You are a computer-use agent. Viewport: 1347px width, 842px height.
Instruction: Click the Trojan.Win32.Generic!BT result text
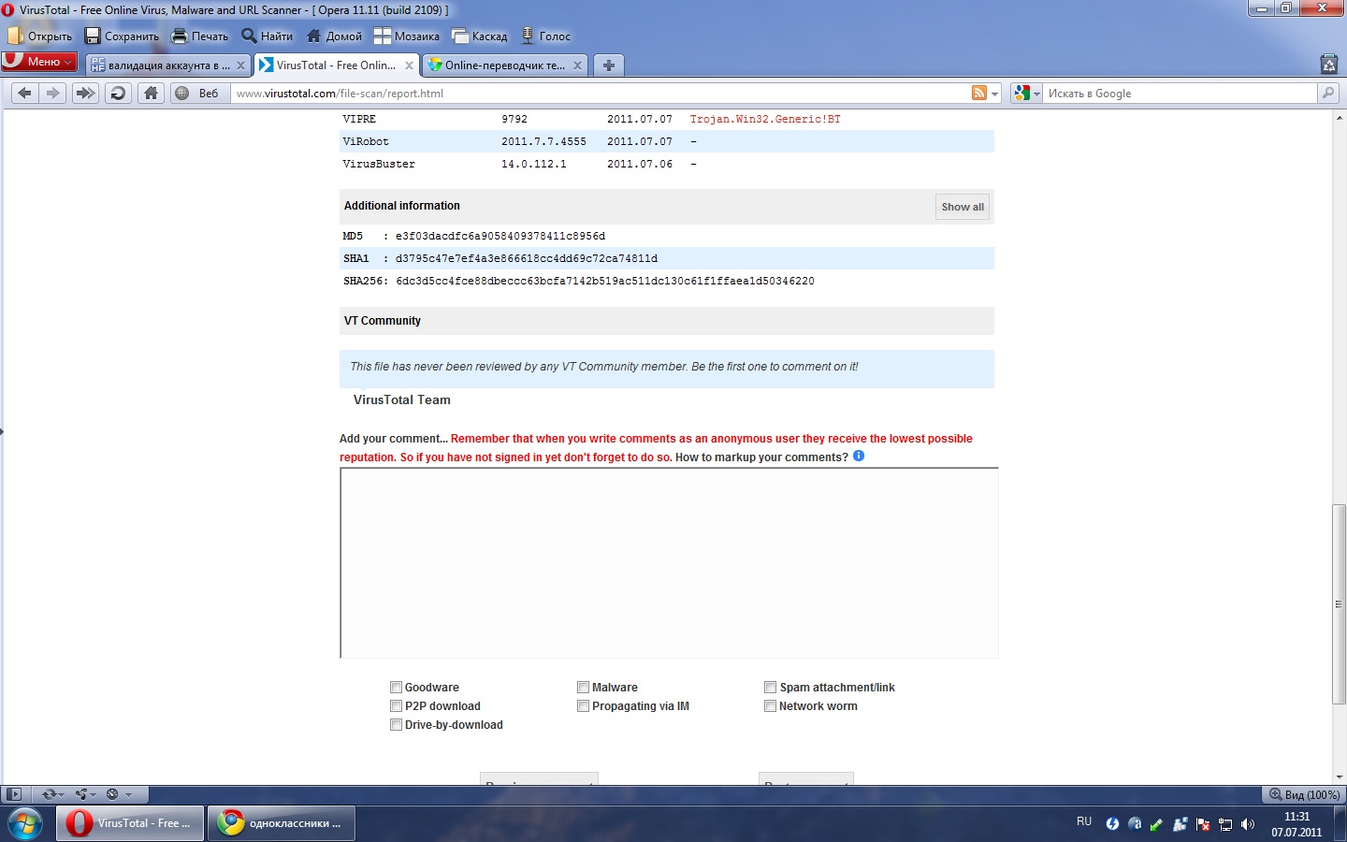tap(765, 119)
